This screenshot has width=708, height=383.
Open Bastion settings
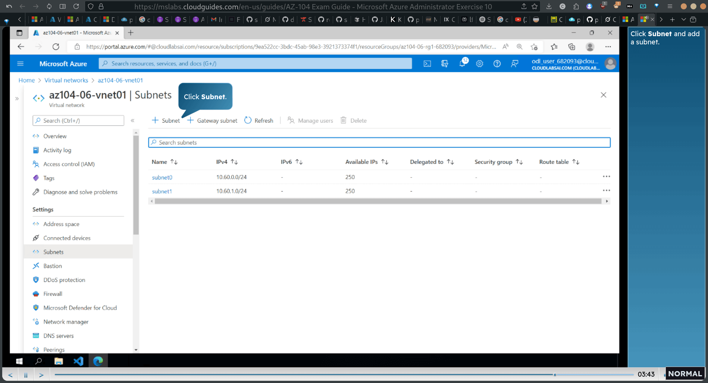point(52,266)
